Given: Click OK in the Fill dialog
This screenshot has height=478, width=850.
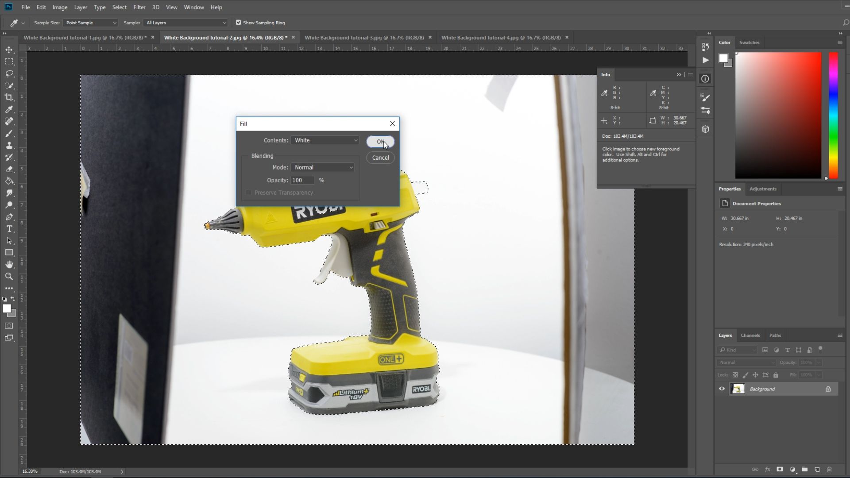Looking at the screenshot, I should tap(380, 142).
